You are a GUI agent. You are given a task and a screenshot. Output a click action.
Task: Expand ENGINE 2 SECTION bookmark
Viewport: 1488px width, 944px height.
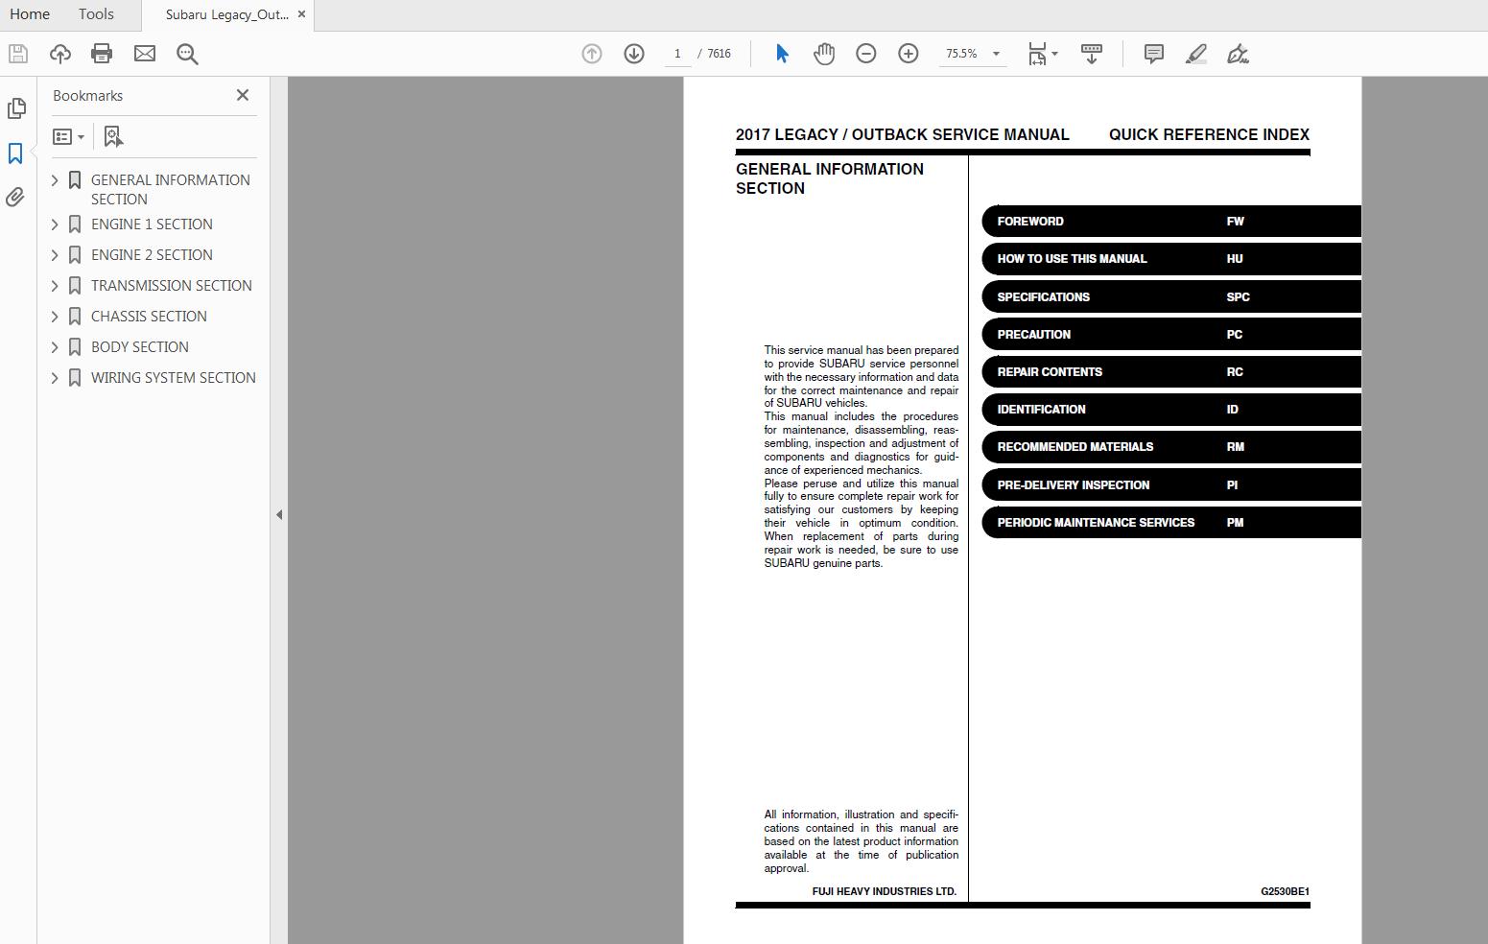(x=55, y=255)
